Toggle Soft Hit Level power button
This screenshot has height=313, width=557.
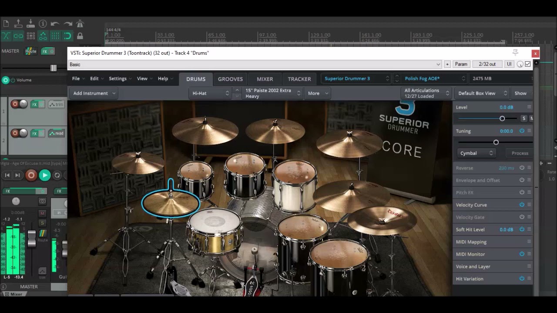[x=522, y=230]
